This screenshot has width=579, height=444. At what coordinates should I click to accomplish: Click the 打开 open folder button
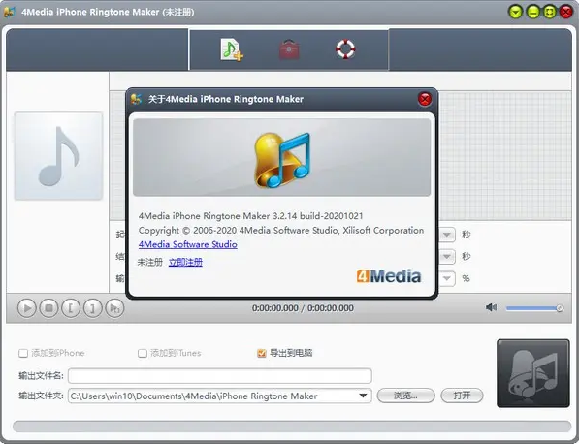coord(462,396)
